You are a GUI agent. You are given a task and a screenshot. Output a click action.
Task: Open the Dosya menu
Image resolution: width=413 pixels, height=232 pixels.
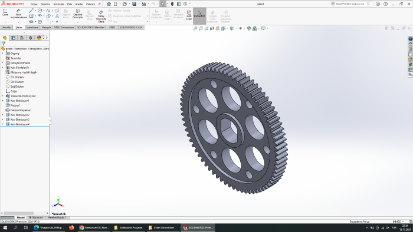coord(34,4)
